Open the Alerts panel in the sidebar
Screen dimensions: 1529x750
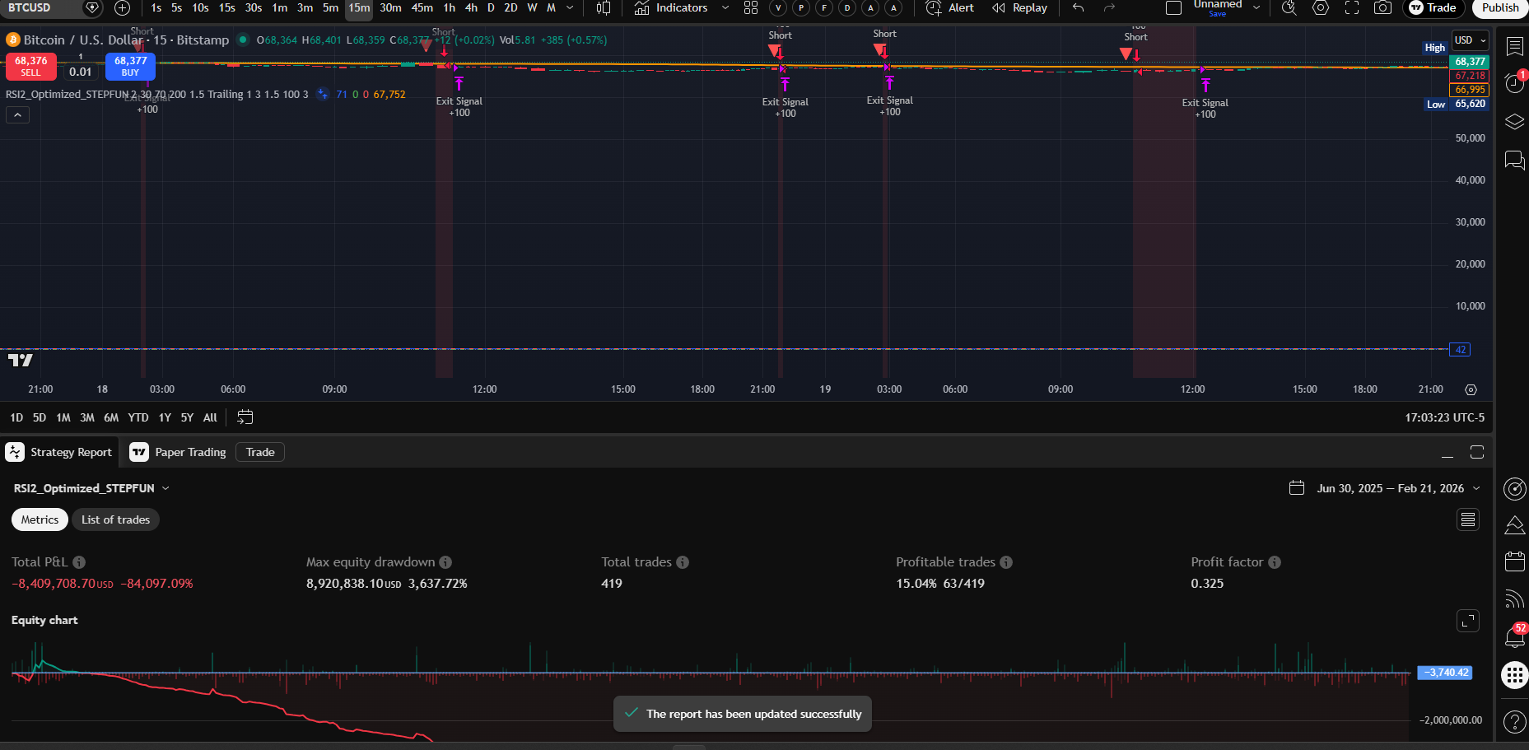pos(1514,82)
